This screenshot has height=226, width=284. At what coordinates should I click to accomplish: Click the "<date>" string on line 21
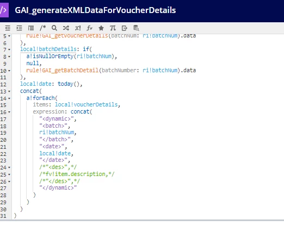(52, 146)
